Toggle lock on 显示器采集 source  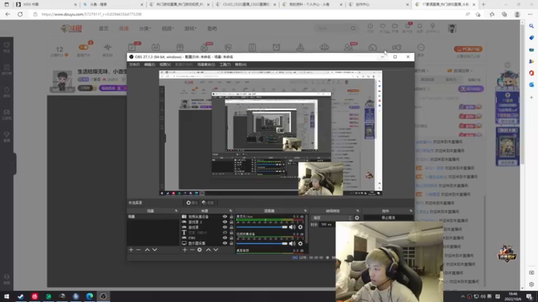(x=231, y=243)
